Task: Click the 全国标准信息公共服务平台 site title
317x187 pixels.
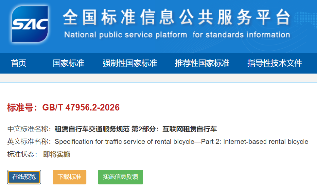Action: click(x=177, y=17)
